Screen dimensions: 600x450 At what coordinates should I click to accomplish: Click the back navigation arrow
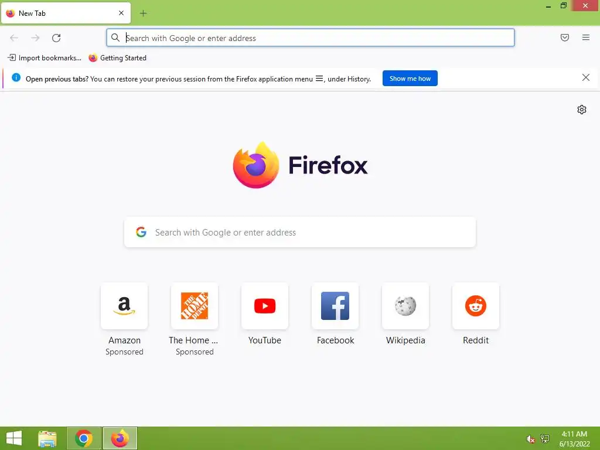coord(14,38)
